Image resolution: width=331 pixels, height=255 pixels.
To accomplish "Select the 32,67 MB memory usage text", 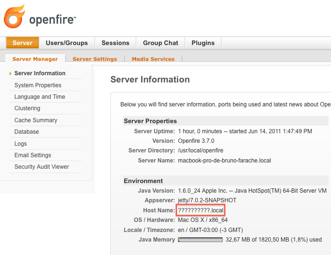I will [x=273, y=240].
